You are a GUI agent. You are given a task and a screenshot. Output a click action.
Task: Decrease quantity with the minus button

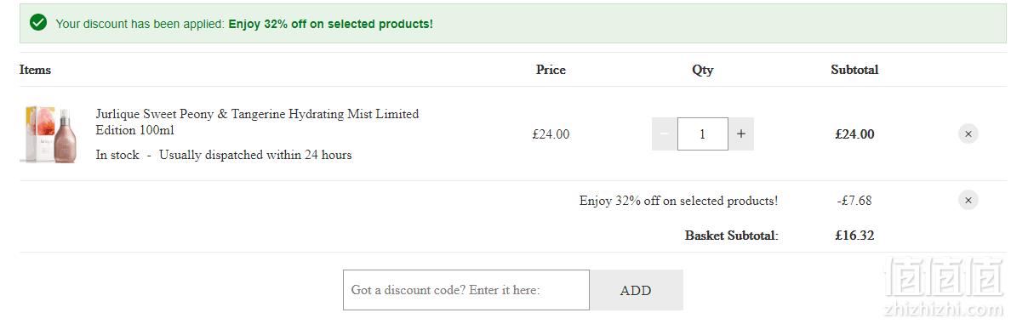pos(664,134)
